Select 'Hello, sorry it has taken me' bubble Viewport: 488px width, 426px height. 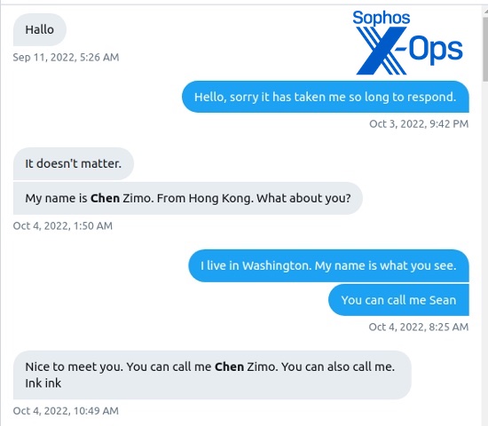click(326, 97)
